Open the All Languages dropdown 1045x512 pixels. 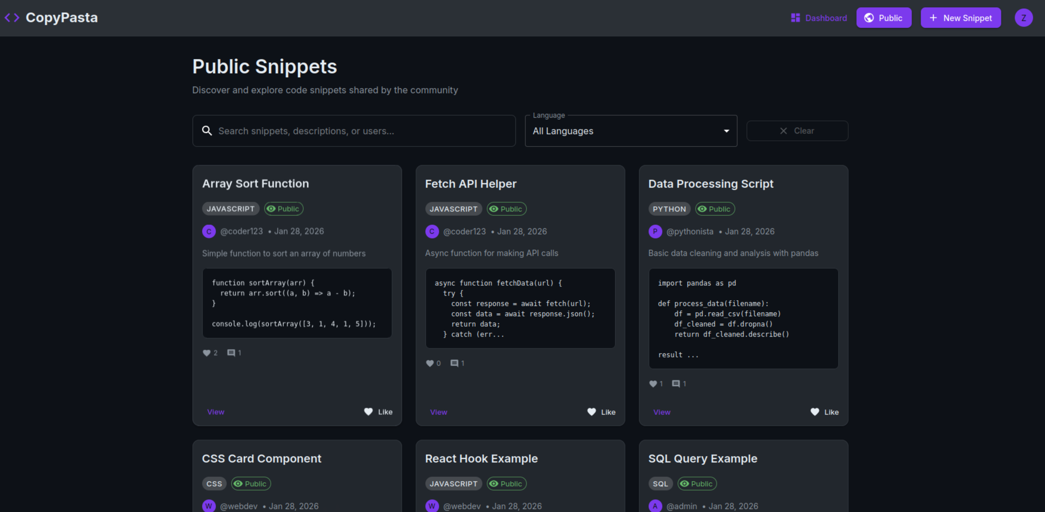pos(625,131)
